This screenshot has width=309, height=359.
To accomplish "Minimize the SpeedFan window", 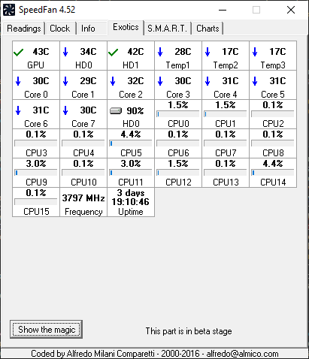I will [x=223, y=10].
